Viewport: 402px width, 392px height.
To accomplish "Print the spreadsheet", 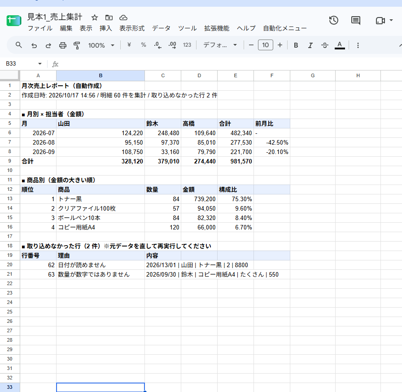I will 62,45.
